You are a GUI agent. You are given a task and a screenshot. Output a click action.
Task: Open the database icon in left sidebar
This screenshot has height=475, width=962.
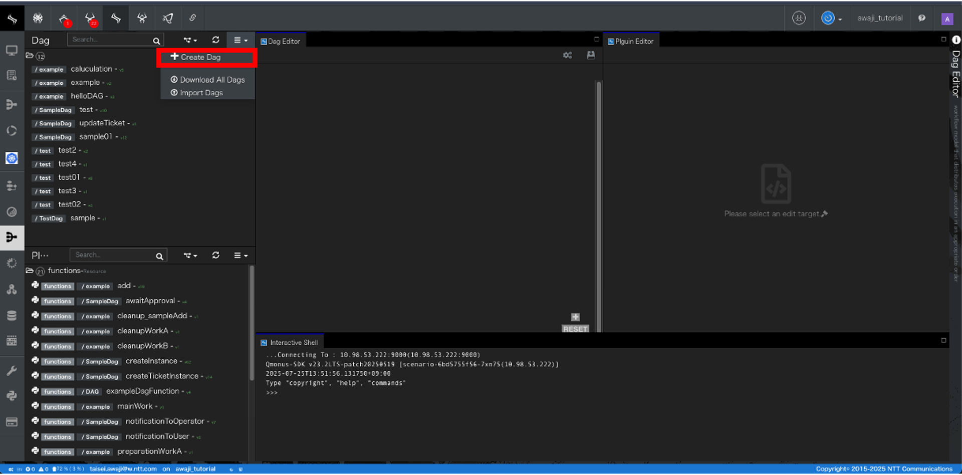click(12, 315)
